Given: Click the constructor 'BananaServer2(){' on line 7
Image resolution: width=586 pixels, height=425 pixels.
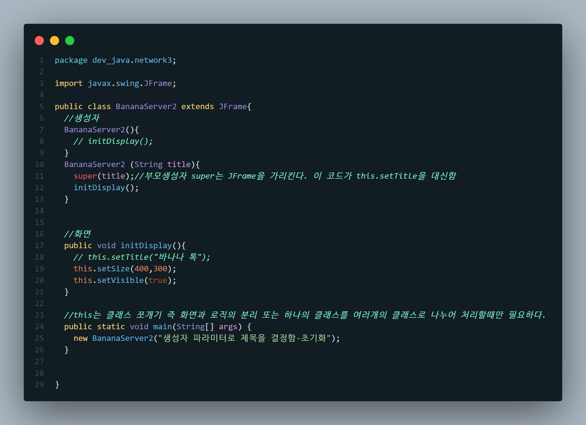Looking at the screenshot, I should coord(101,130).
